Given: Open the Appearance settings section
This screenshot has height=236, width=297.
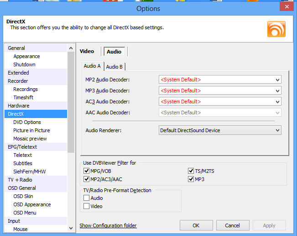Looking at the screenshot, I should click(36, 56).
